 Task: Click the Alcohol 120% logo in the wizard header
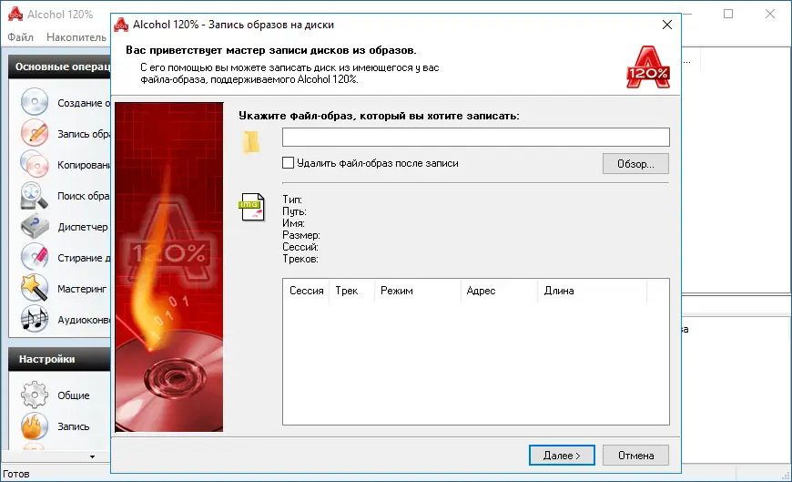tap(648, 67)
